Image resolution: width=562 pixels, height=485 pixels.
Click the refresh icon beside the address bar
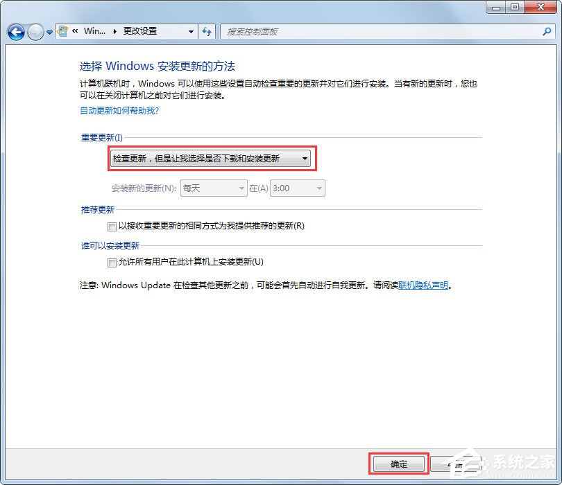click(x=208, y=31)
